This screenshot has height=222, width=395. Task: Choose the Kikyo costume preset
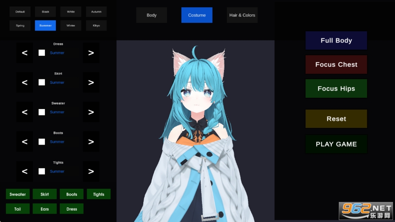click(96, 26)
